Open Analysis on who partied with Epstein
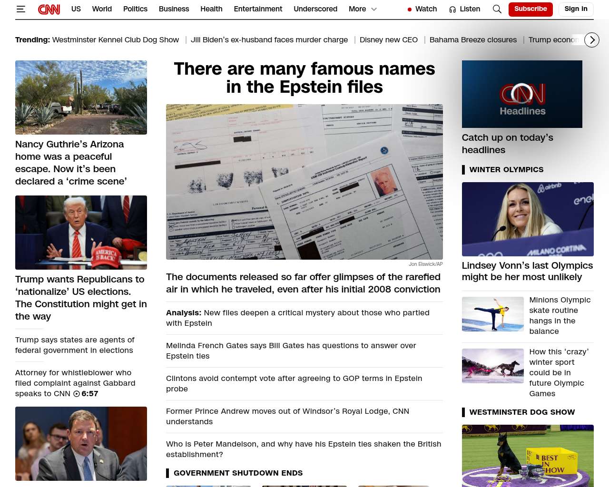Image resolution: width=609 pixels, height=487 pixels. 298,318
